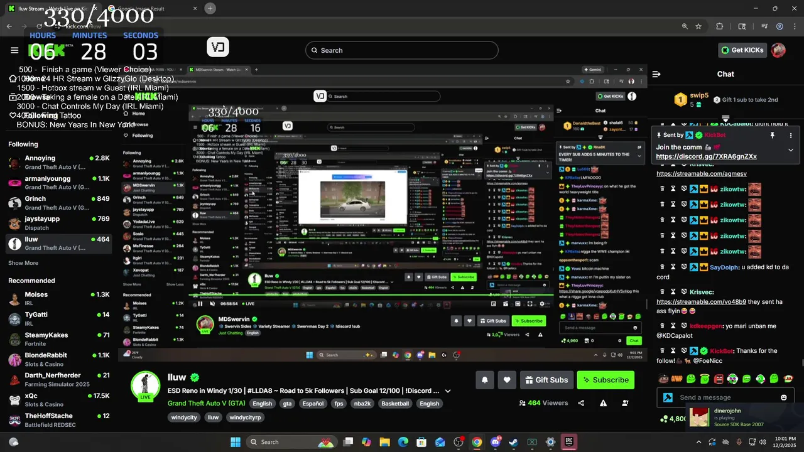804x452 pixels.
Task: Open Discord from the taskbar
Action: [x=496, y=442]
